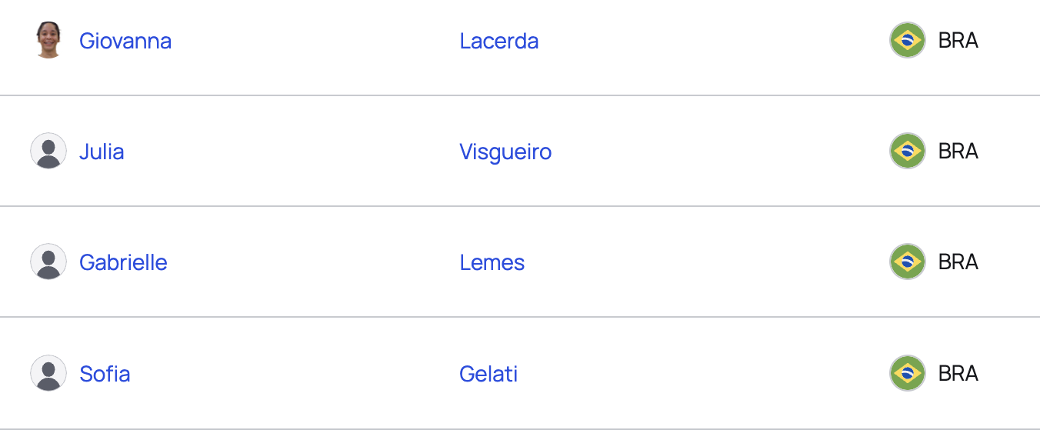Click the Visgueiro last name link

point(505,152)
